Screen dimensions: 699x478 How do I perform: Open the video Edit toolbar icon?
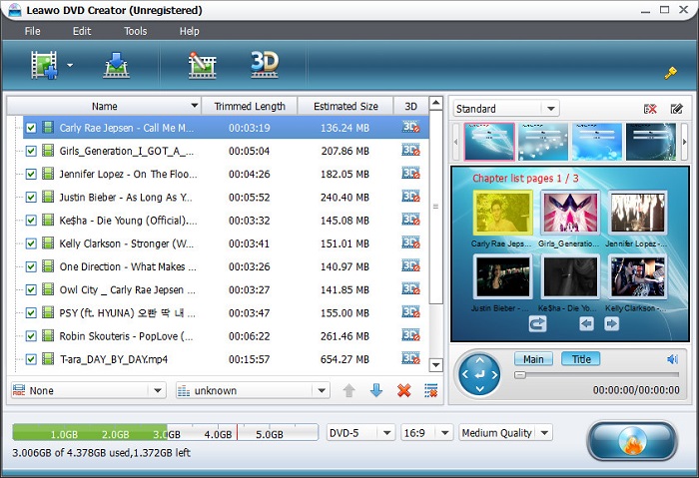[x=202, y=67]
